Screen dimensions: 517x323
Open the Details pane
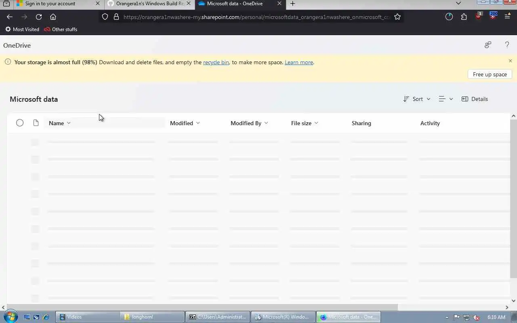point(475,99)
